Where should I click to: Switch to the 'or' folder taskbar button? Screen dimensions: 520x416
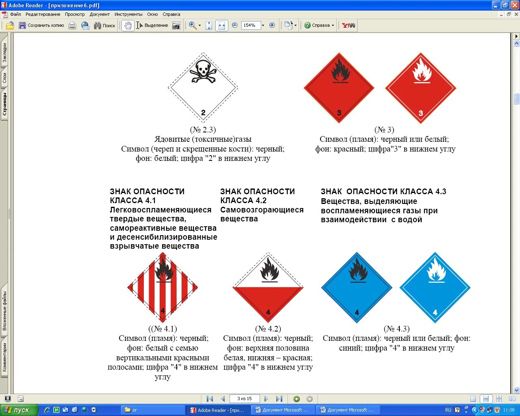tap(153, 410)
